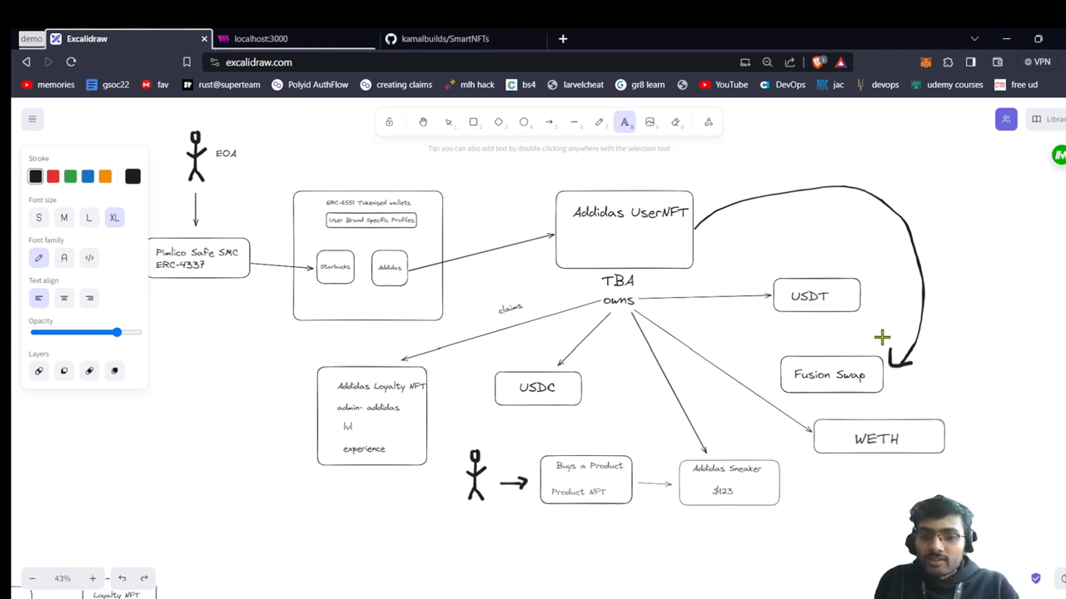Align text right

pos(89,298)
